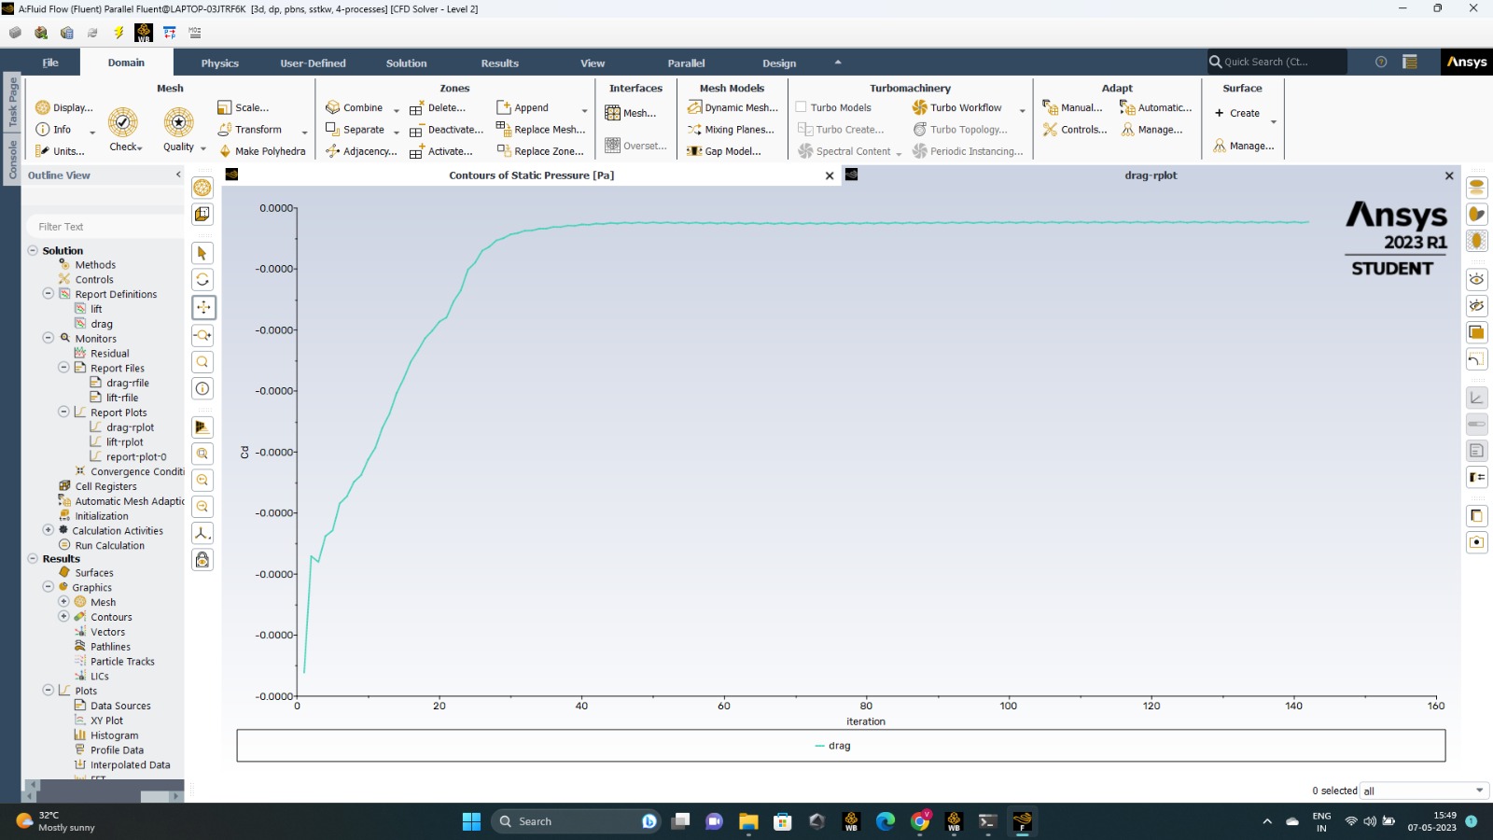Click the save picture camera icon
Viewport: 1493px width, 840px height.
tap(1476, 542)
